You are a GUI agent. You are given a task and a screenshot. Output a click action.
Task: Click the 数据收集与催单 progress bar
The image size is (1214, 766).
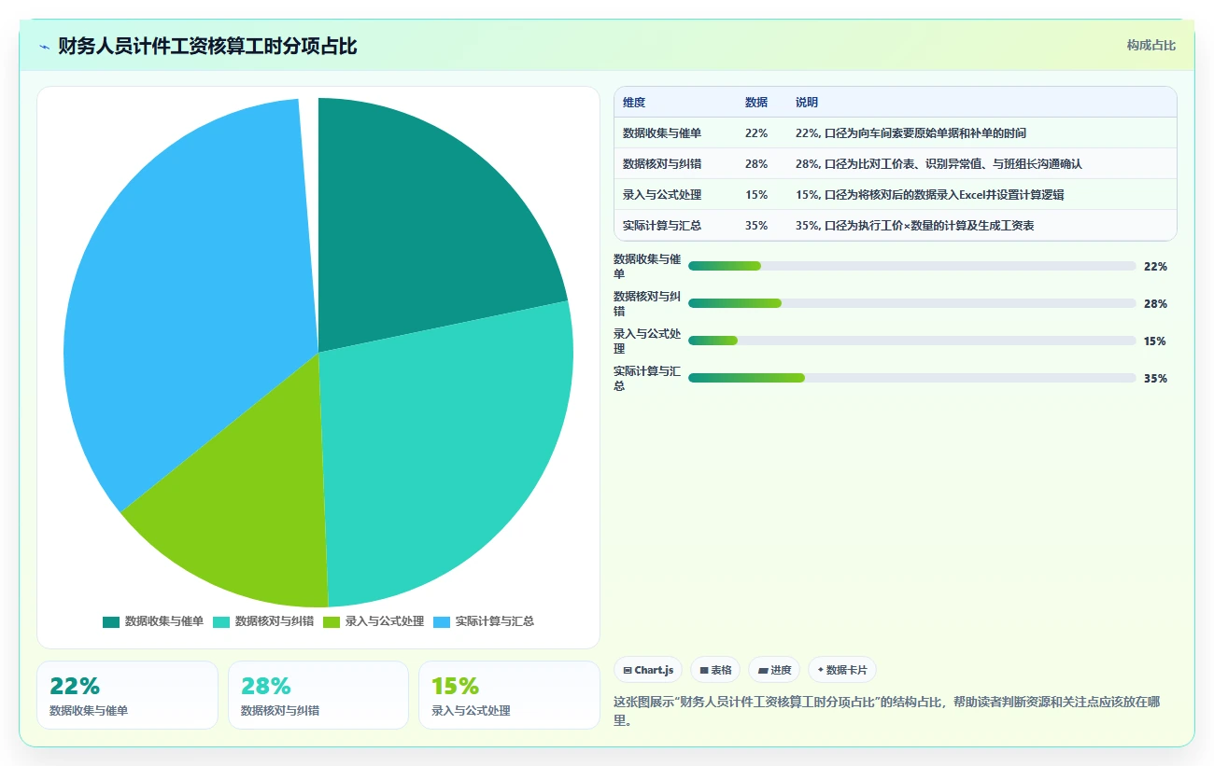tap(912, 267)
